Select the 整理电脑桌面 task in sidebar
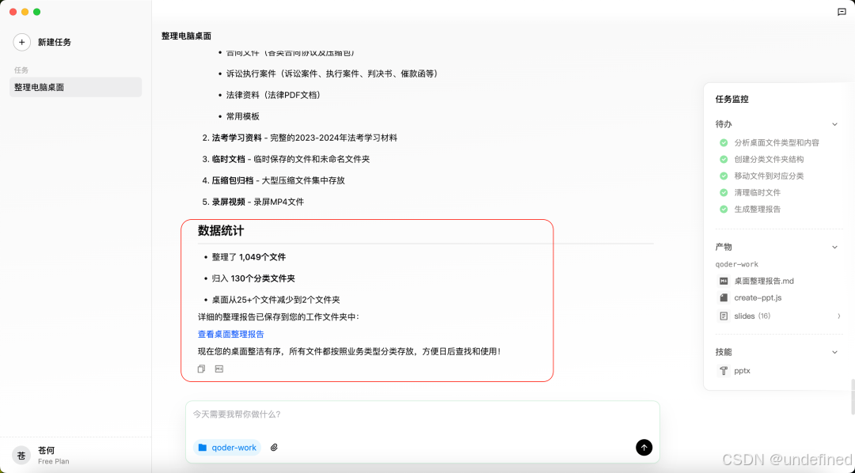The height and width of the screenshot is (473, 855). click(75, 87)
